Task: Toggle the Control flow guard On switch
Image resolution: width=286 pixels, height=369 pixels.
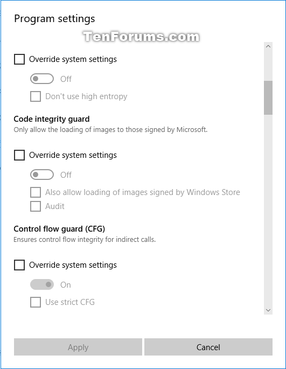Action: (42, 285)
